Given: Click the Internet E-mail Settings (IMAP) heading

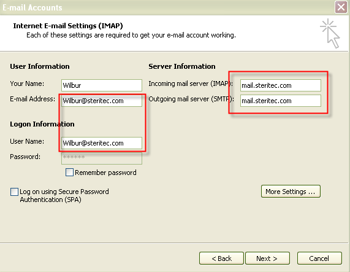Looking at the screenshot, I should click(x=68, y=26).
